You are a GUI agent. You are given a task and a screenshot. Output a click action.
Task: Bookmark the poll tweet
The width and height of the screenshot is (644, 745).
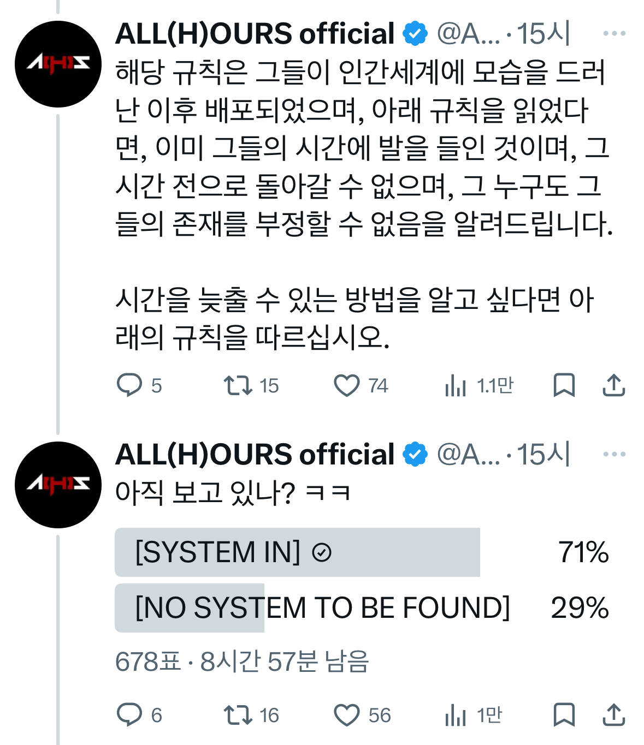point(564,715)
